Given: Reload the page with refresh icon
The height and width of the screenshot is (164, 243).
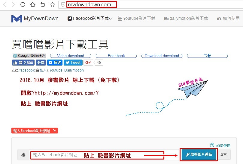Looking at the screenshot, I should tap(23, 4).
